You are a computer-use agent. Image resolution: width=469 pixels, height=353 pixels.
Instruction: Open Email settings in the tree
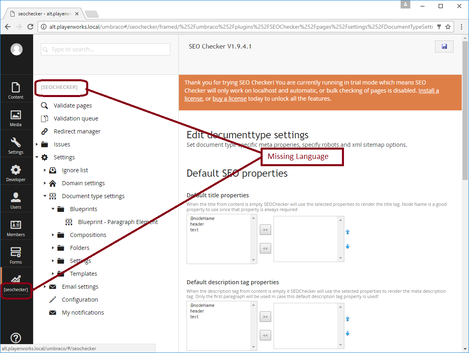[80, 287]
